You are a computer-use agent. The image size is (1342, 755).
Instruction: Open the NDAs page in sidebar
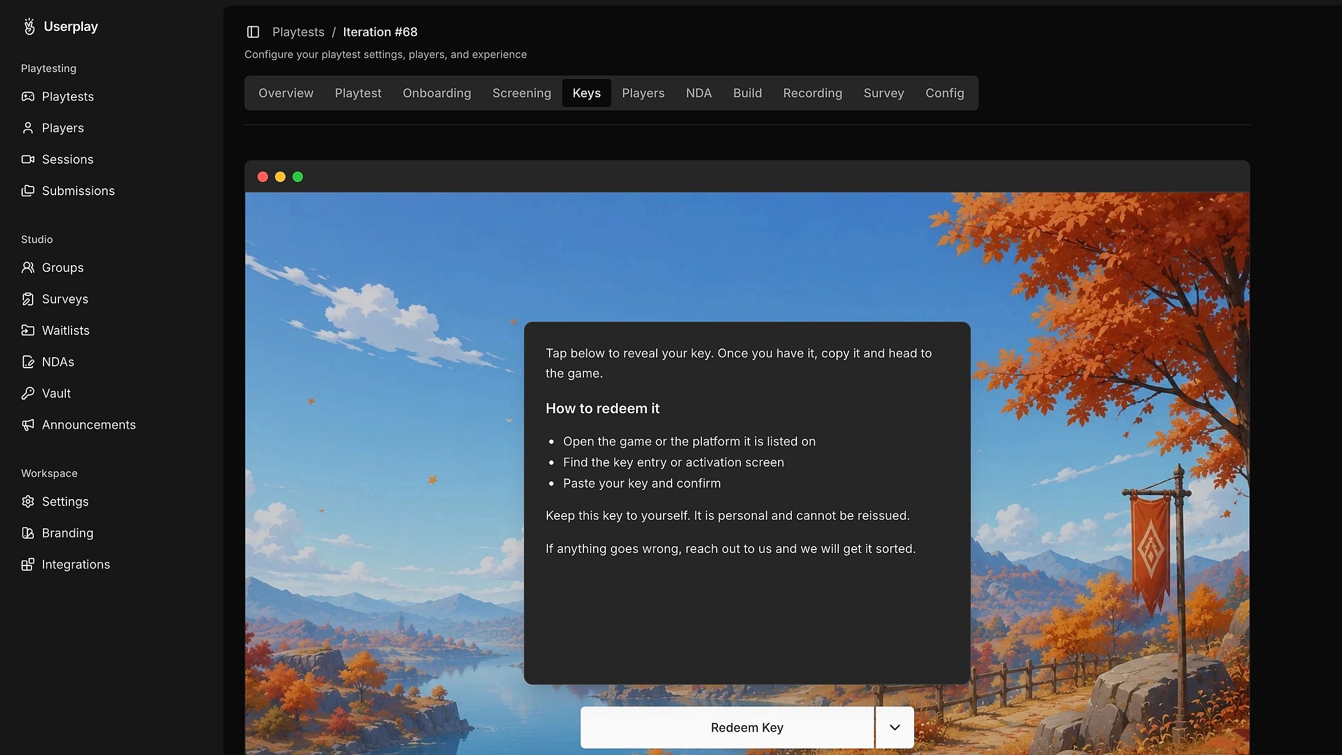tap(58, 362)
